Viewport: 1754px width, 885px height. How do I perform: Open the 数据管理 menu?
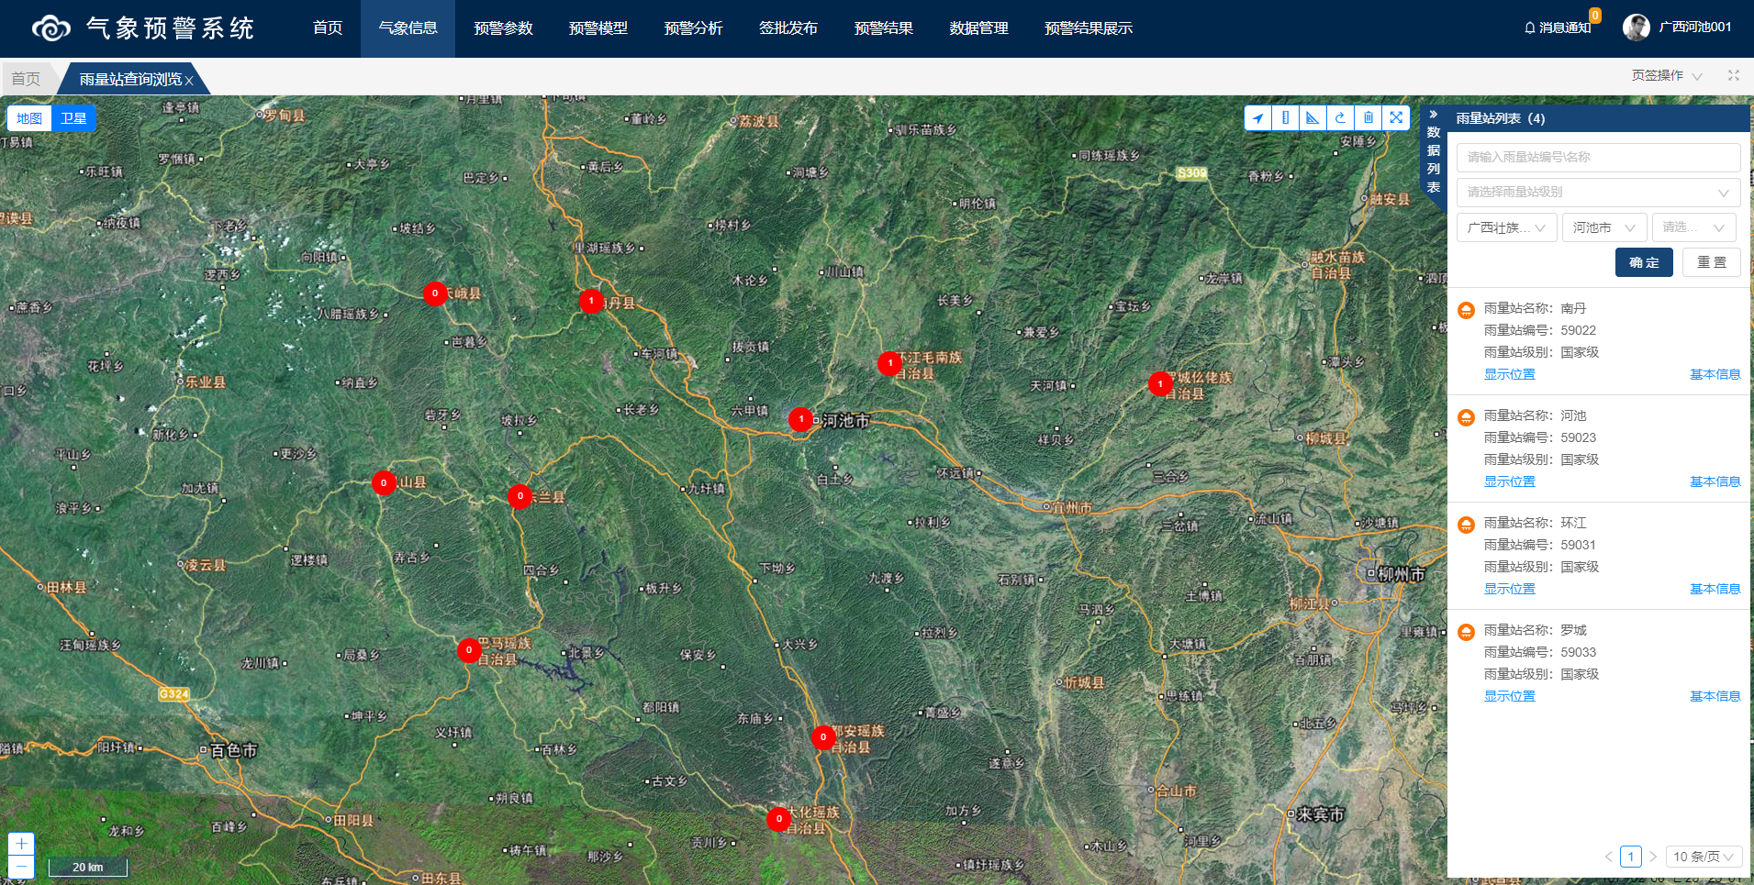[x=978, y=28]
